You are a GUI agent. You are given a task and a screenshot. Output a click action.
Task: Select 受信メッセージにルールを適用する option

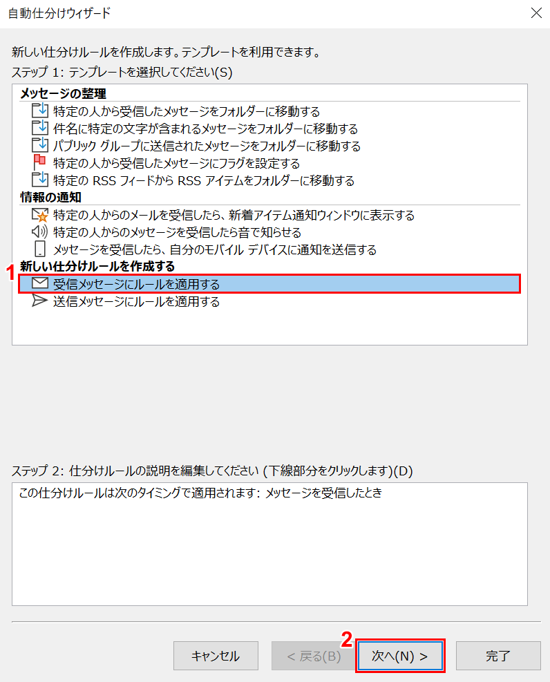click(269, 284)
